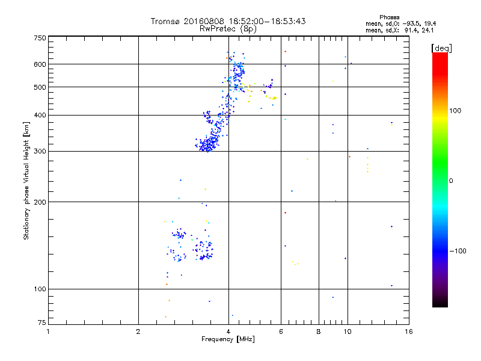Image resolution: width=481 pixels, height=361 pixels.
Task: Click the y-axis tick label '500'
Action: click(x=40, y=87)
